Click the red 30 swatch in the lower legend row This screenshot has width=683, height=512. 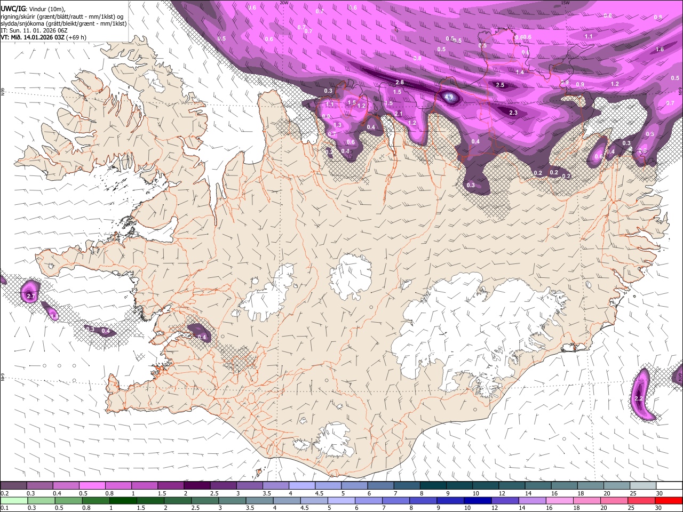tap(669, 500)
